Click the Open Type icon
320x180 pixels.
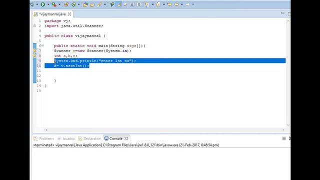(85, 4)
